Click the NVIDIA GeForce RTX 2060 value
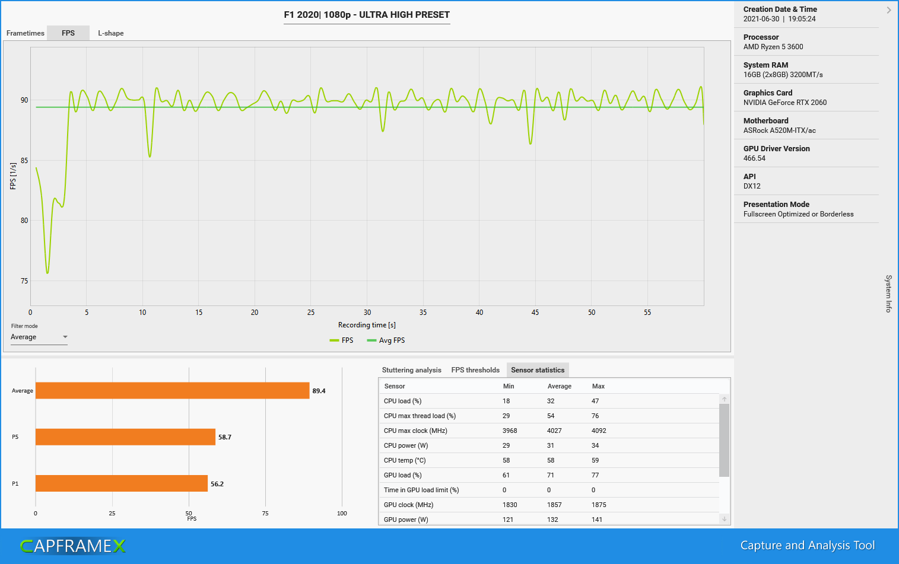This screenshot has width=899, height=564. 785,103
